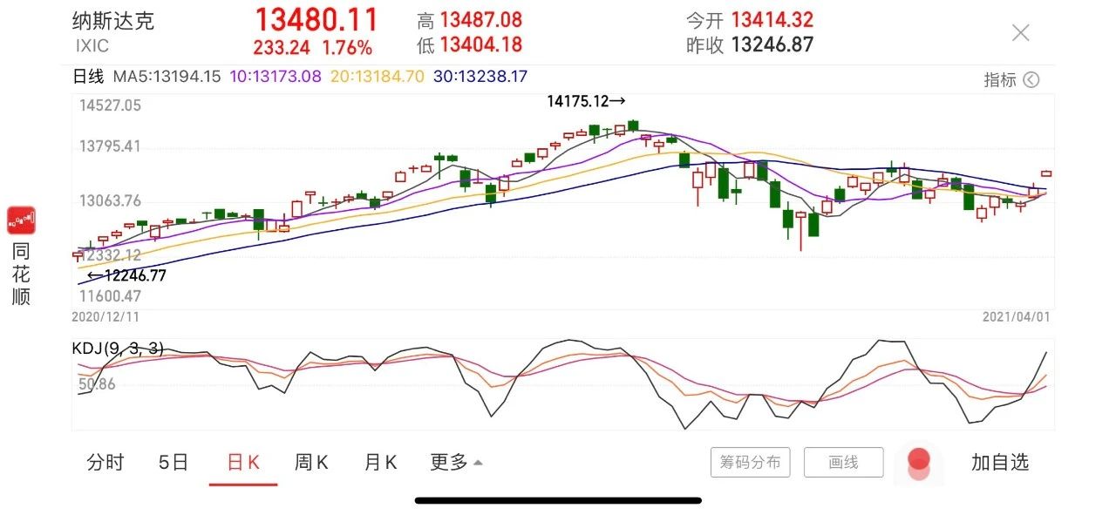Tap the 233.24 point change value

click(x=282, y=48)
